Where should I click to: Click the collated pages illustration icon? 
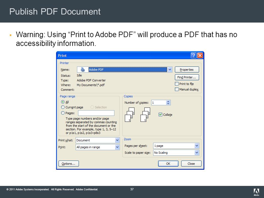137,115
